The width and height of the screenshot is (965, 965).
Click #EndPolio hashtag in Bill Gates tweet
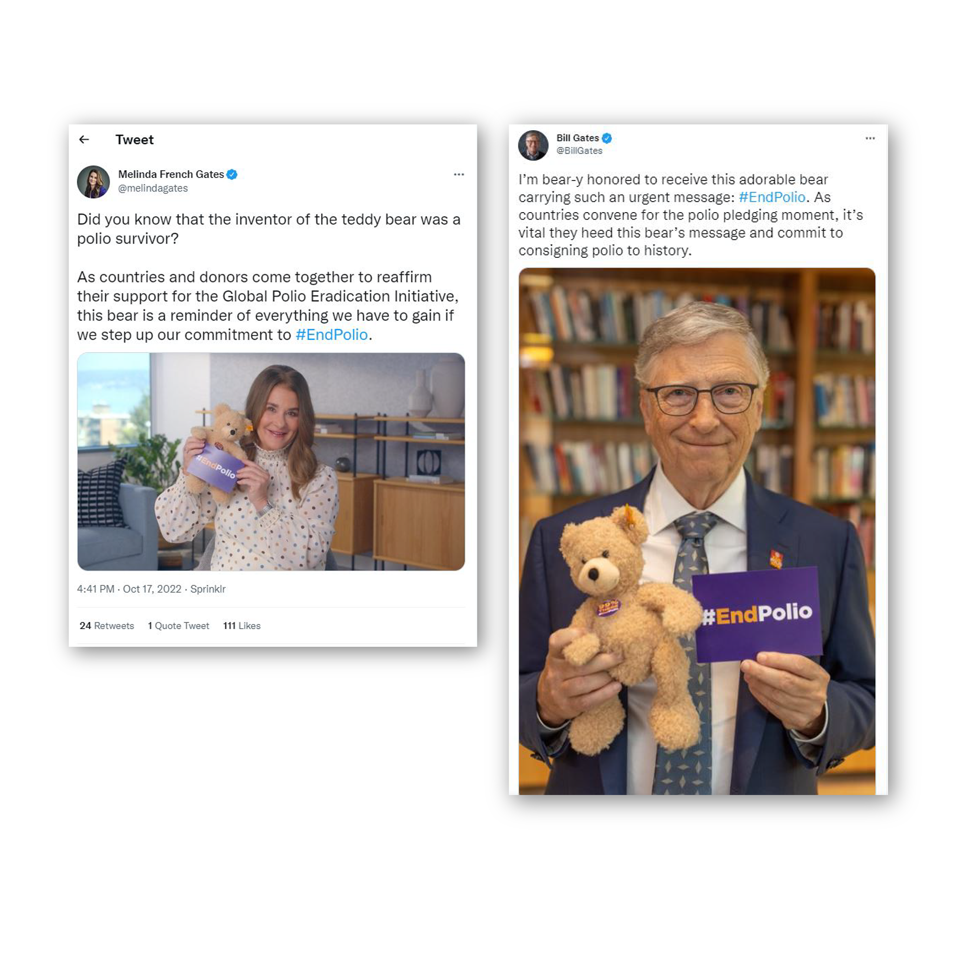[x=772, y=197]
